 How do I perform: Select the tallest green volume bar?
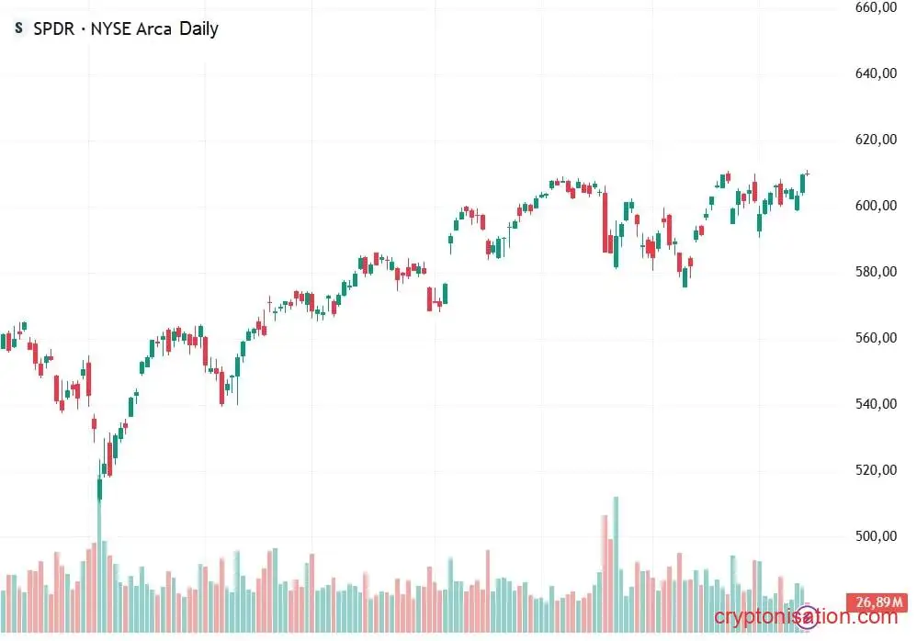(x=616, y=565)
